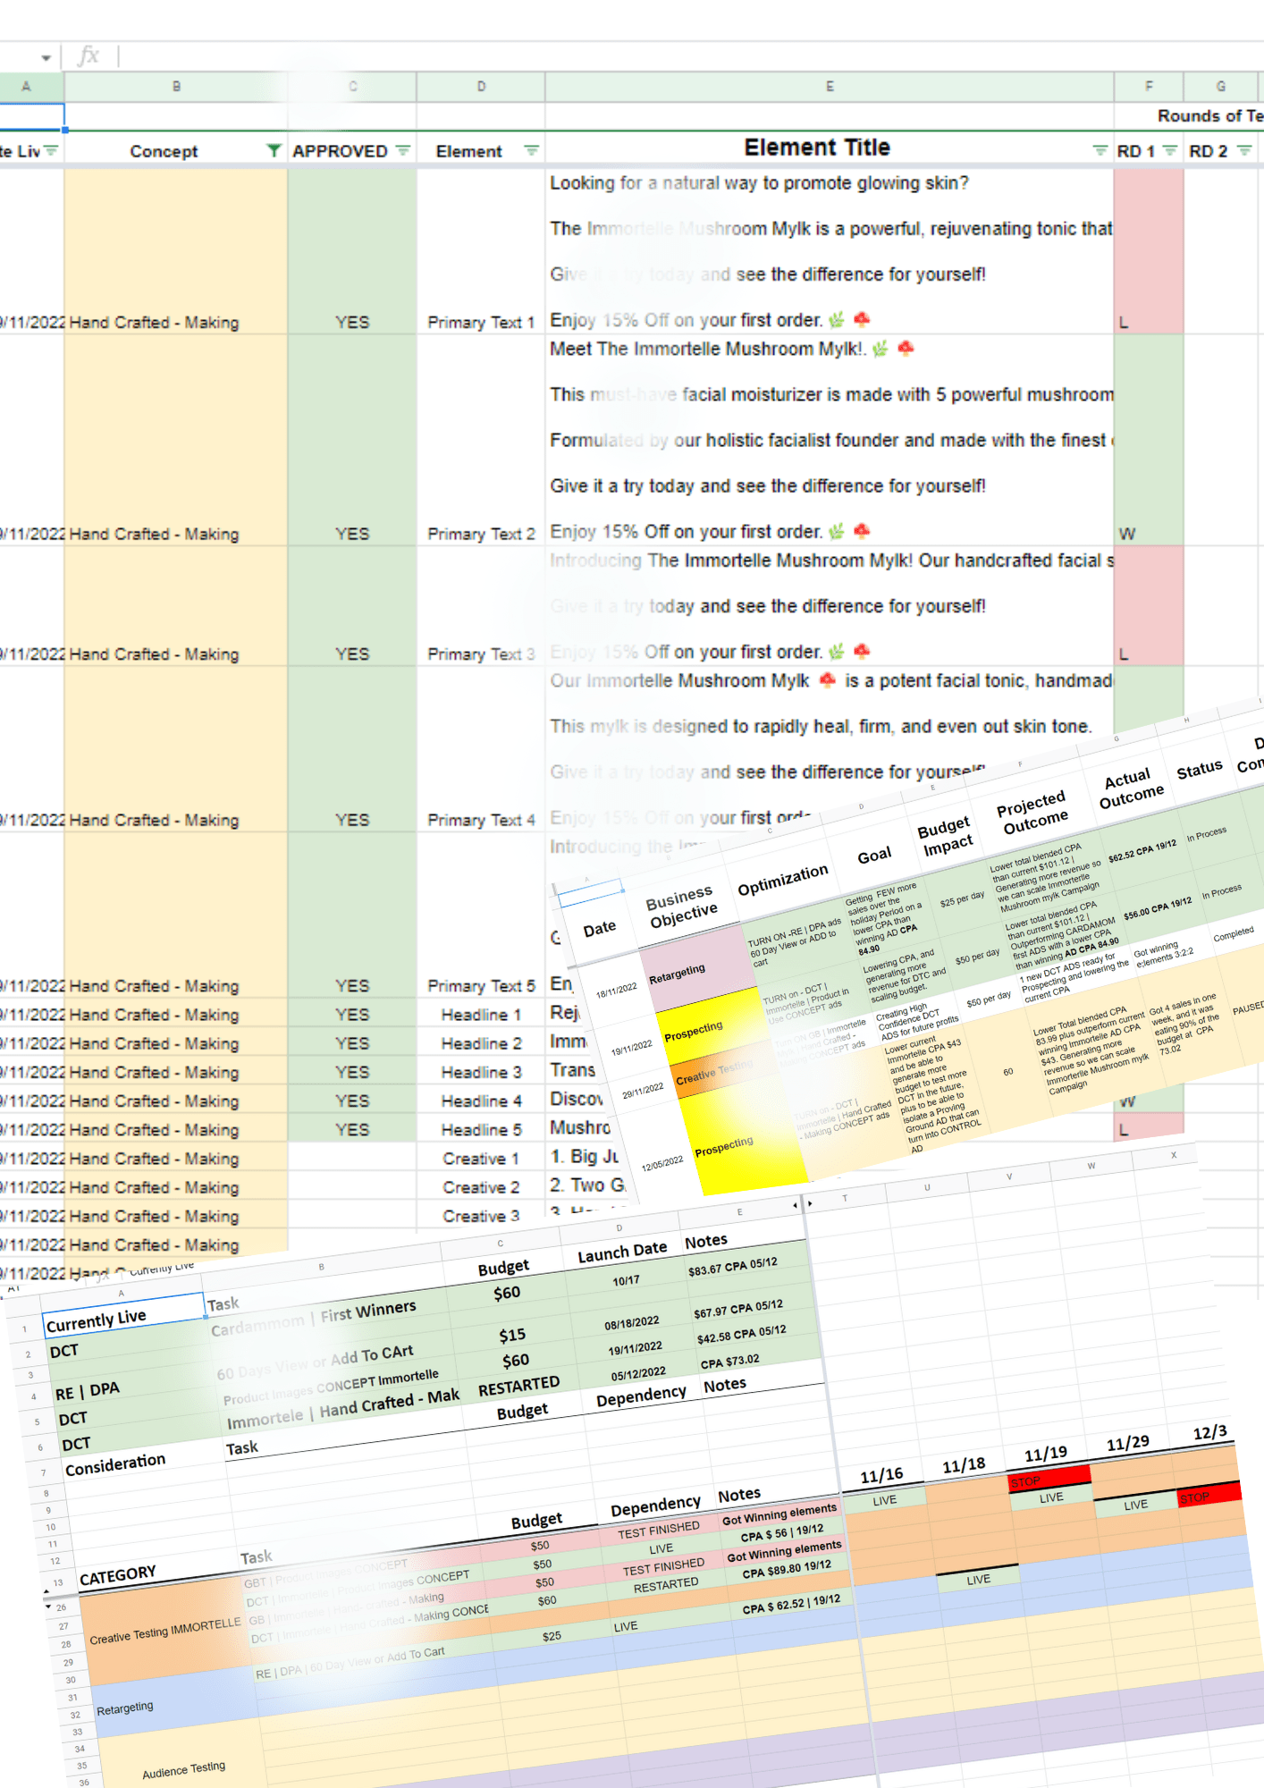This screenshot has height=1788, width=1264.
Task: Select column E header
Action: (x=829, y=87)
